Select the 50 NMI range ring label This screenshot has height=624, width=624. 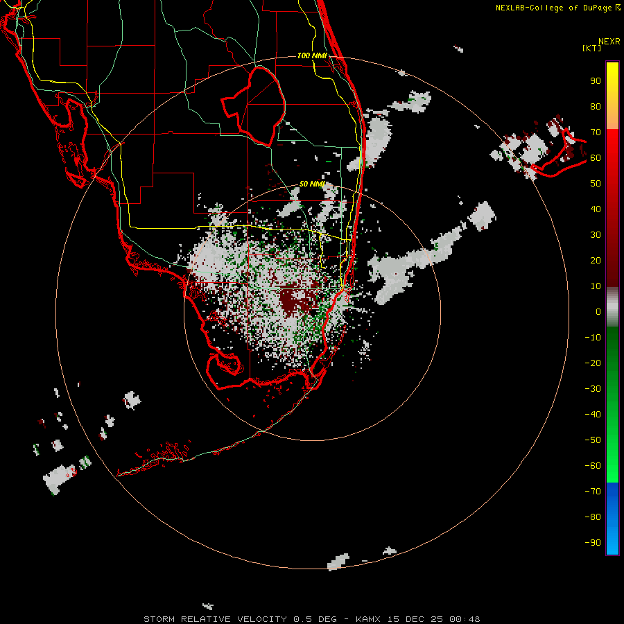pyautogui.click(x=312, y=184)
